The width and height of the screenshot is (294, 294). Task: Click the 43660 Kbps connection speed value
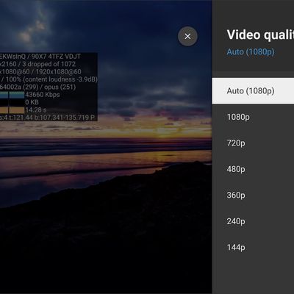pyautogui.click(x=43, y=95)
